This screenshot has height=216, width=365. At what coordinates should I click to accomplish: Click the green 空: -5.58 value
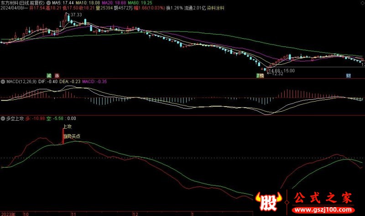[55, 118]
